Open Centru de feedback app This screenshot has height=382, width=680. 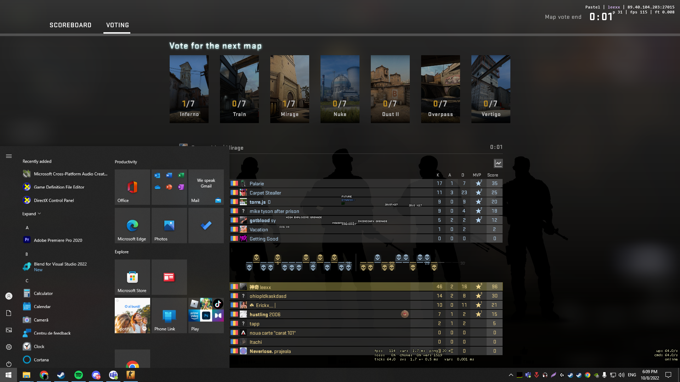[x=65, y=333]
